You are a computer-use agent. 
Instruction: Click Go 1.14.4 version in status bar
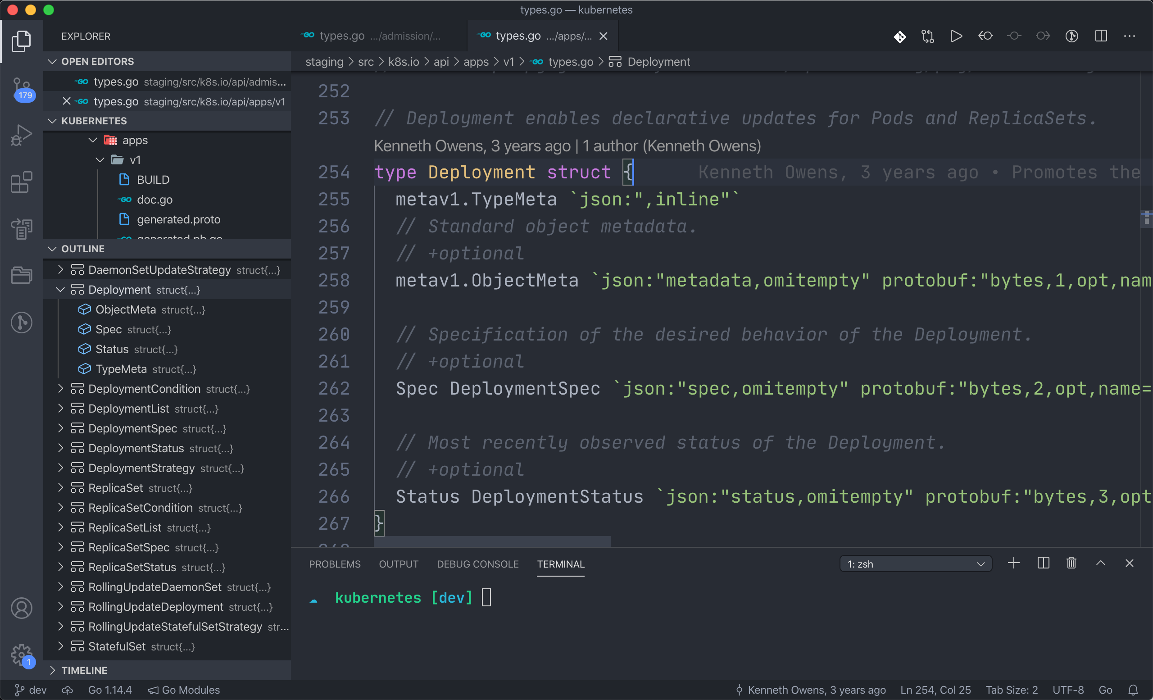tap(110, 690)
